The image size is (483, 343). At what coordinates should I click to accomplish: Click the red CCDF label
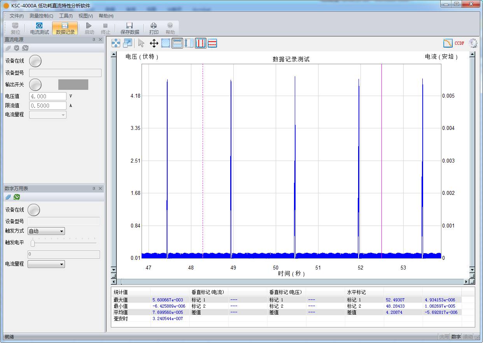pos(459,43)
